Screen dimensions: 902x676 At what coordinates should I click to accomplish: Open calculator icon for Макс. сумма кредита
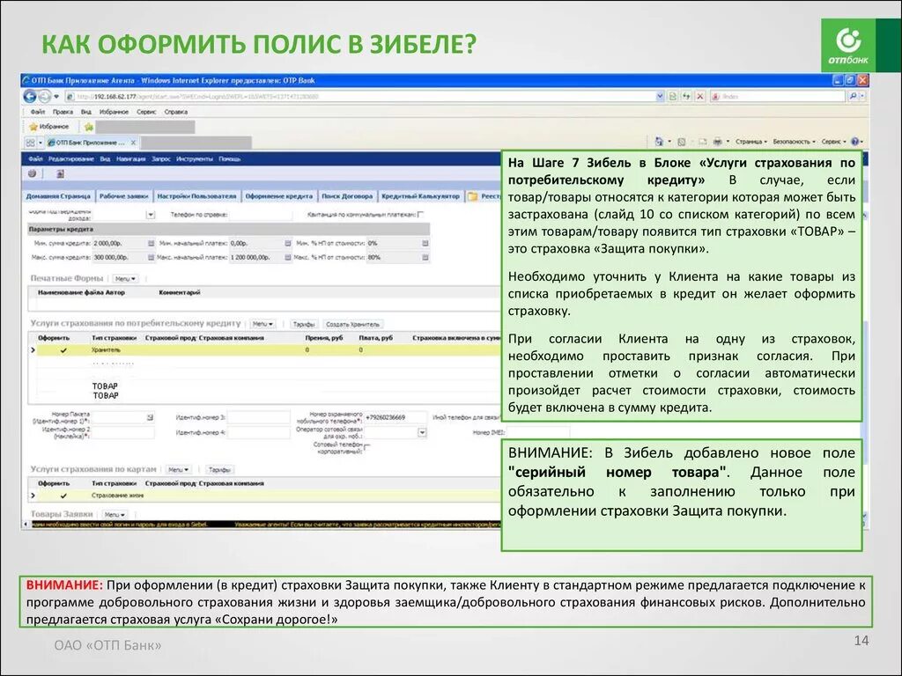(152, 258)
